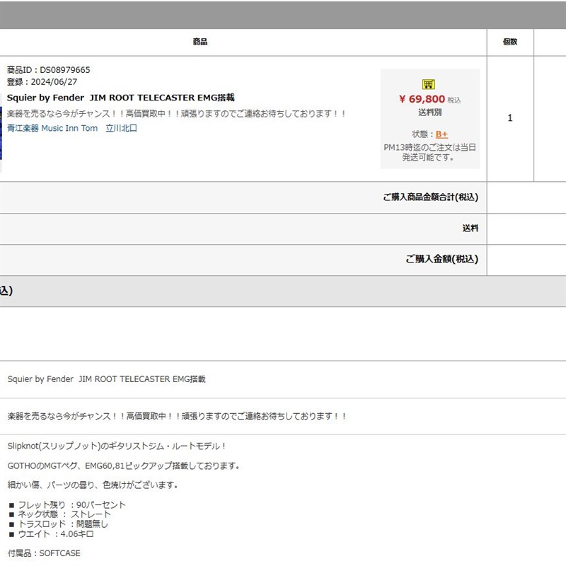
Task: Select the registration date 2024/06/27
Action: point(54,82)
